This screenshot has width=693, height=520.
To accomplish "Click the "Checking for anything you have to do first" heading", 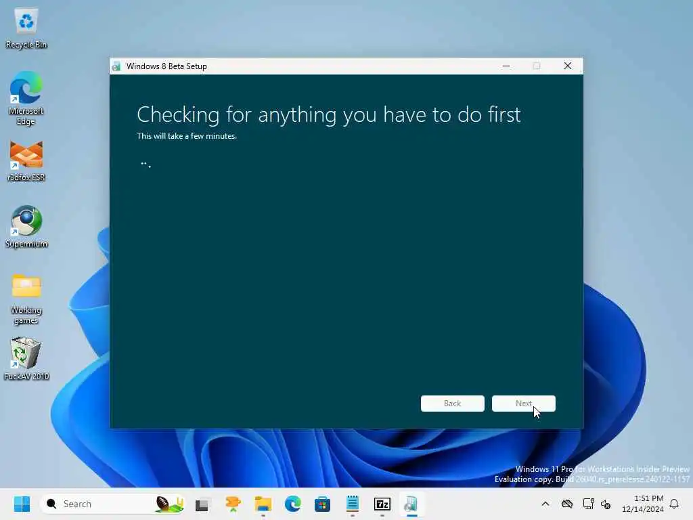I will tap(329, 115).
